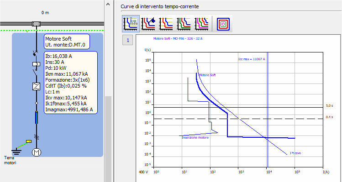Image resolution: width=342 pixels, height=182 pixels.
Task: Show the two-curve red and blue view
Action: coord(166,24)
